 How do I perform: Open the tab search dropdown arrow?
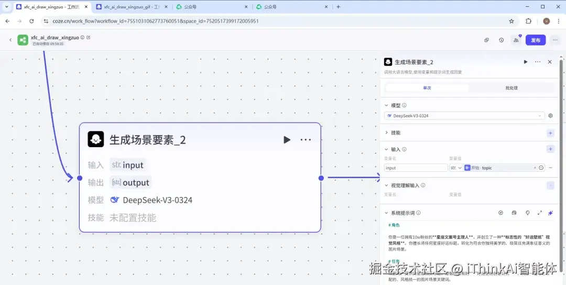click(x=6, y=7)
